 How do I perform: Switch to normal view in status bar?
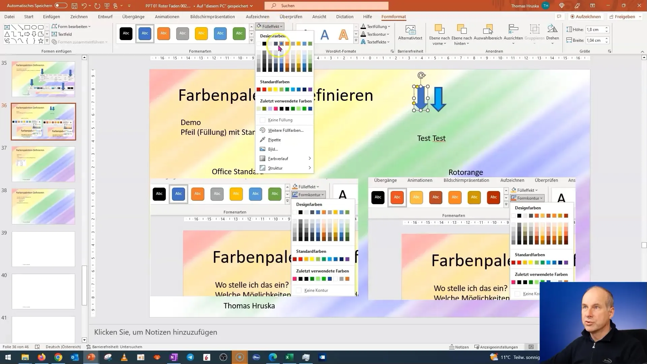(x=531, y=347)
